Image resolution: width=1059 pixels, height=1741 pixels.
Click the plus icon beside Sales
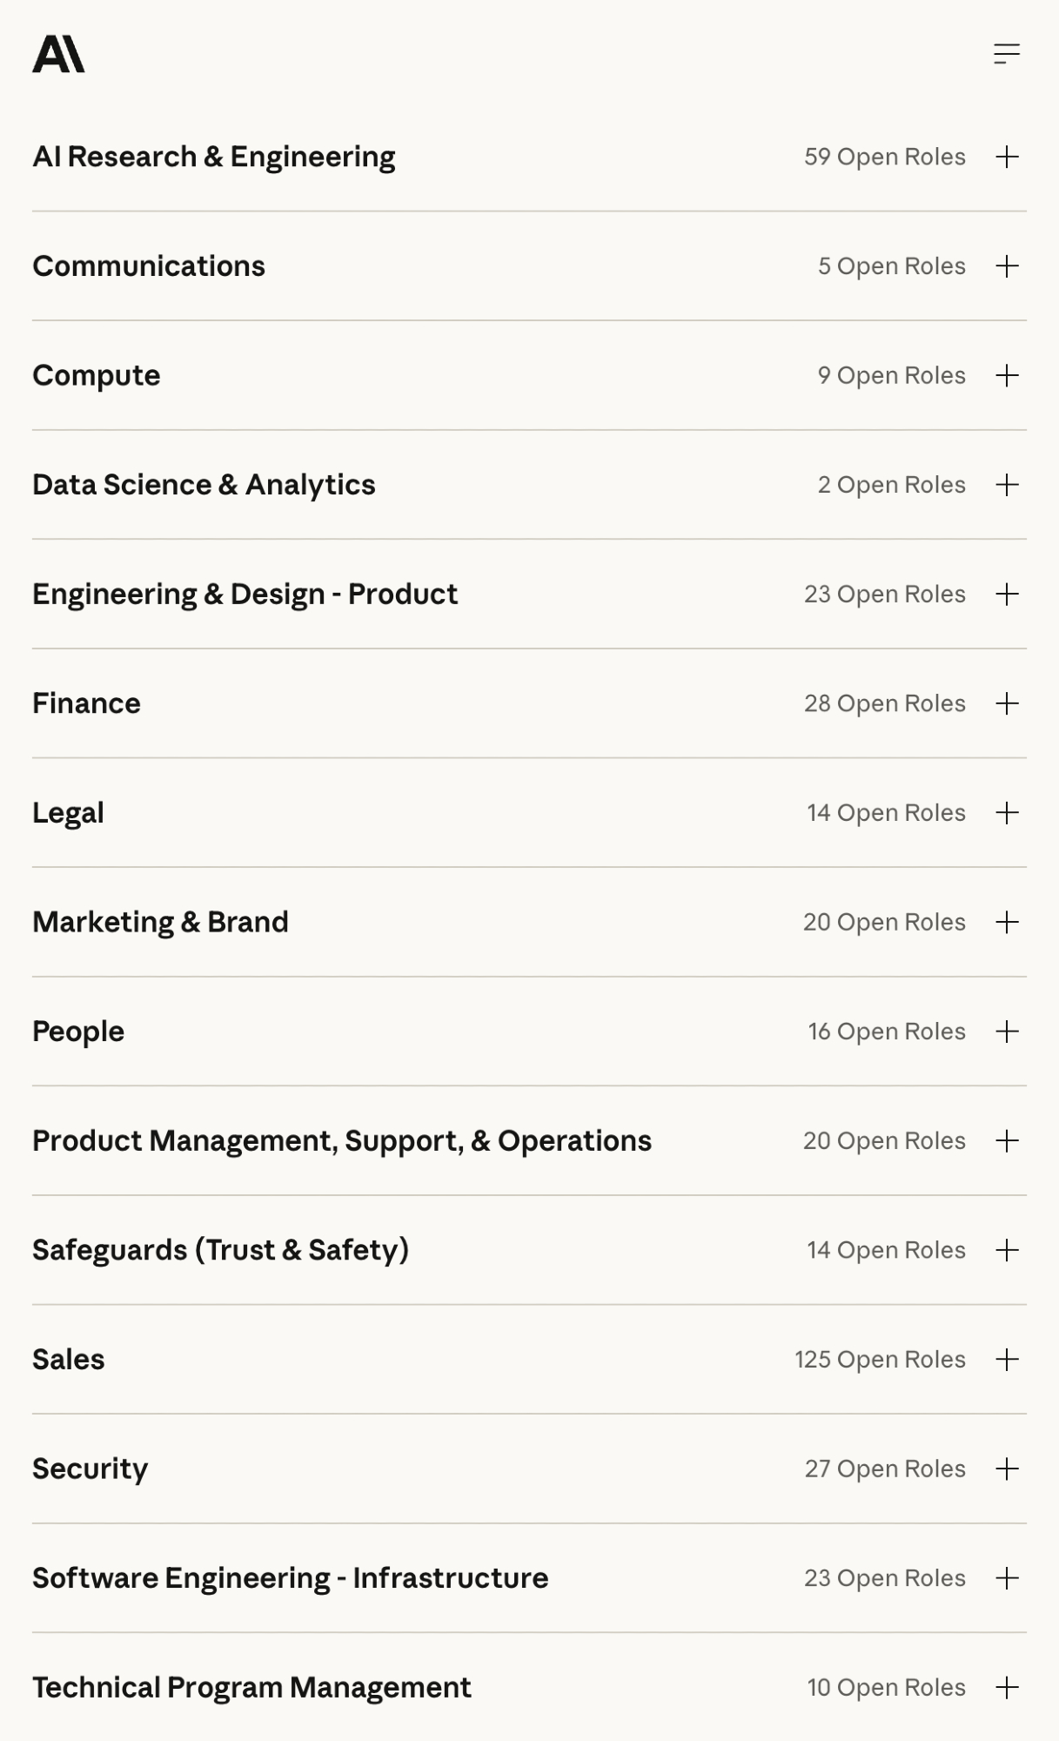(x=1007, y=1360)
